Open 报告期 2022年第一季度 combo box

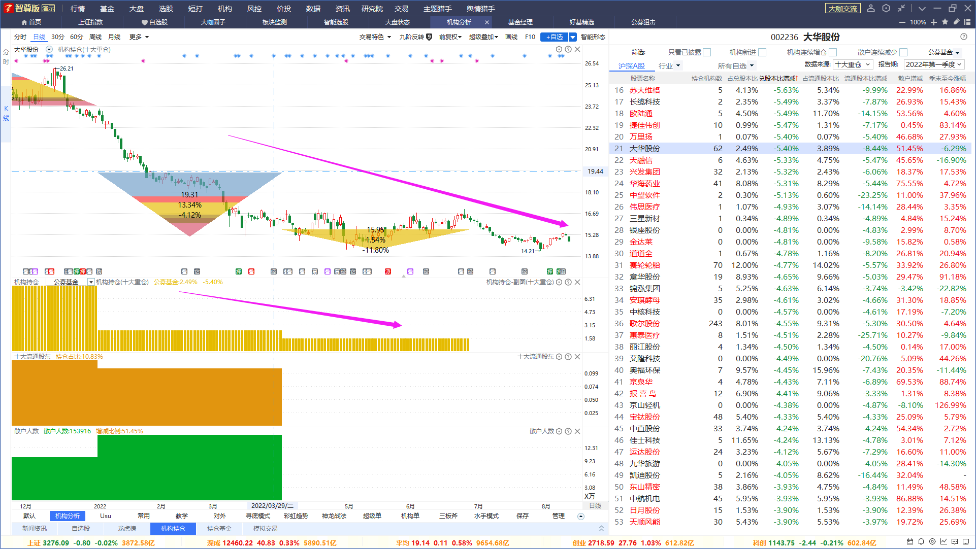[x=933, y=64]
